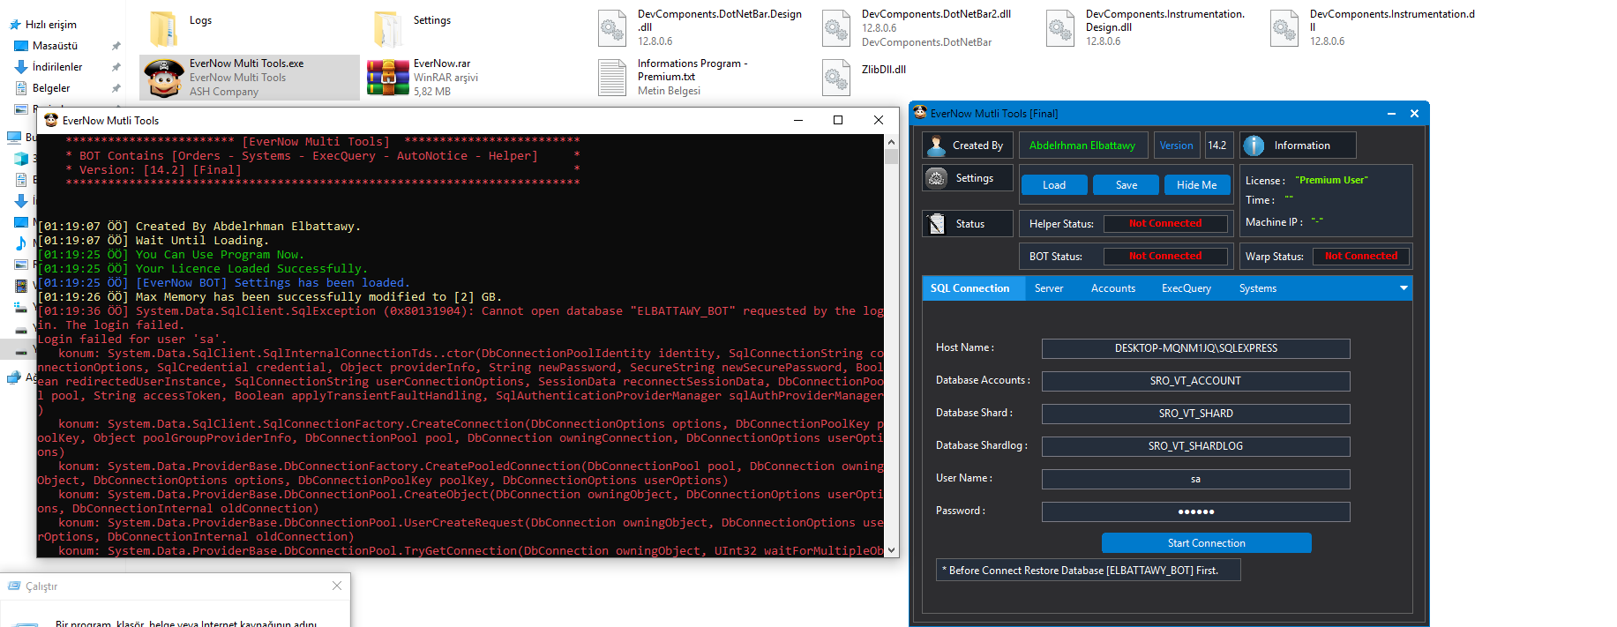Click the console scrollbar down arrow
The height and width of the screenshot is (627, 1617).
point(891,550)
